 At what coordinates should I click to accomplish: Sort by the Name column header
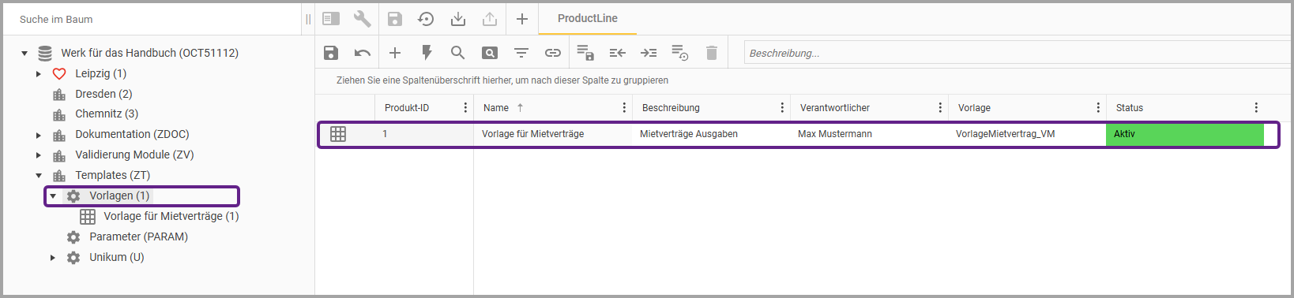click(x=496, y=108)
